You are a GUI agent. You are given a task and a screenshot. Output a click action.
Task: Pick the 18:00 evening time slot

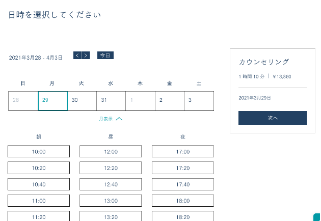182,201
